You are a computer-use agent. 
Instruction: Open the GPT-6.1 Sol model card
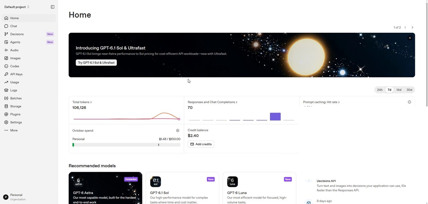click(182, 188)
